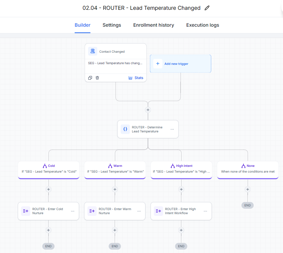283x253 pixels.
Task: Open the ROUTER - Enter Warm Nurture action
Action: coord(115,211)
